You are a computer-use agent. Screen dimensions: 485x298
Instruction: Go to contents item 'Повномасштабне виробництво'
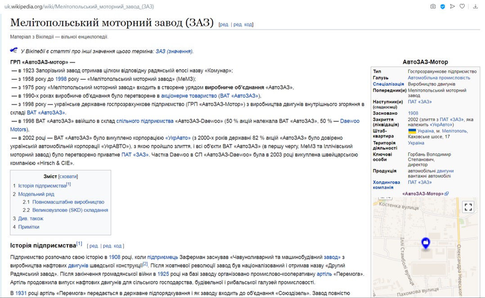coord(68,202)
